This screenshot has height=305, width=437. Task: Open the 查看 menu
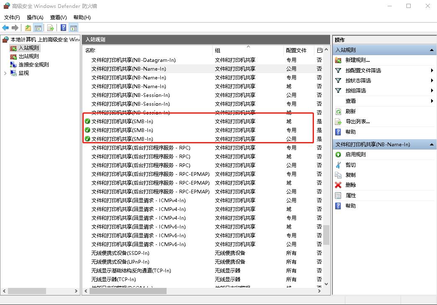pyautogui.click(x=58, y=18)
